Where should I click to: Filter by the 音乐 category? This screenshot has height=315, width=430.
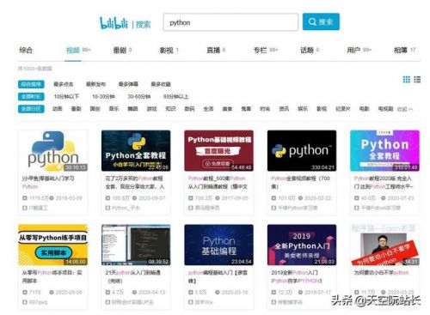pyautogui.click(x=114, y=109)
